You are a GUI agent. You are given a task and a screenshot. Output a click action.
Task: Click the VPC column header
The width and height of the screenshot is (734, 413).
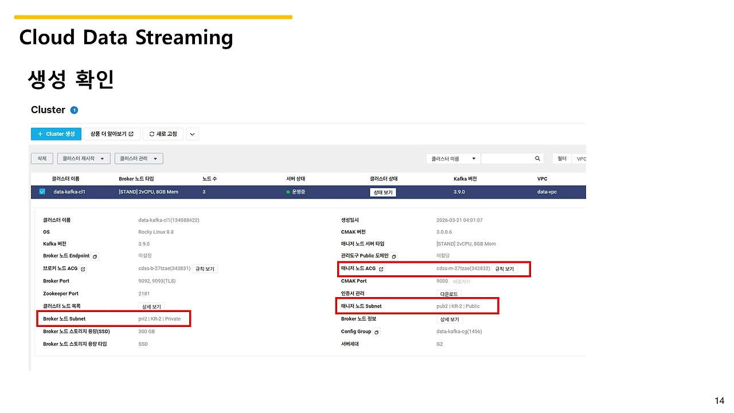point(542,179)
